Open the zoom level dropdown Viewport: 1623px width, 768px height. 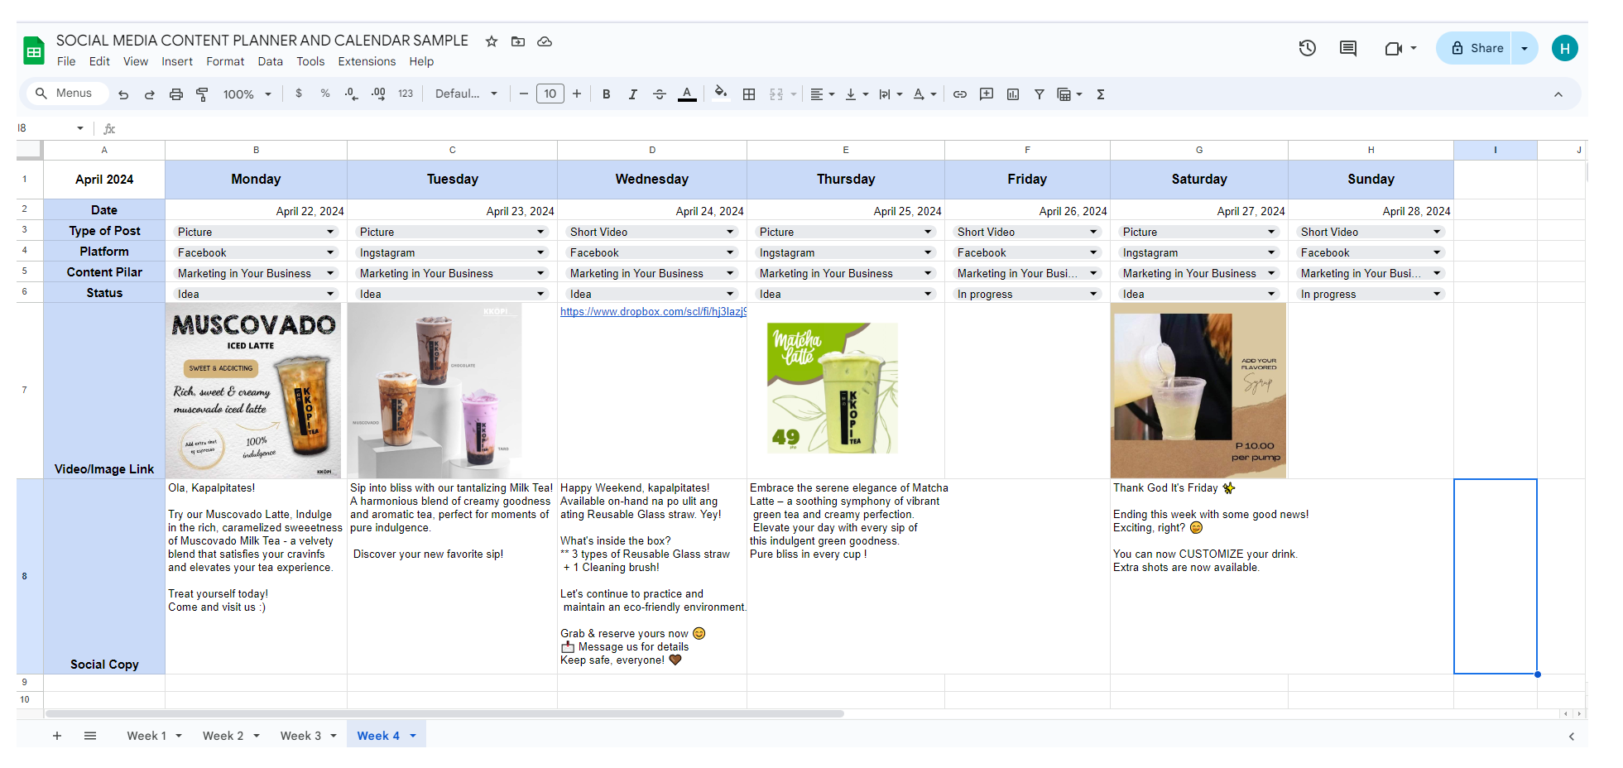(x=247, y=94)
